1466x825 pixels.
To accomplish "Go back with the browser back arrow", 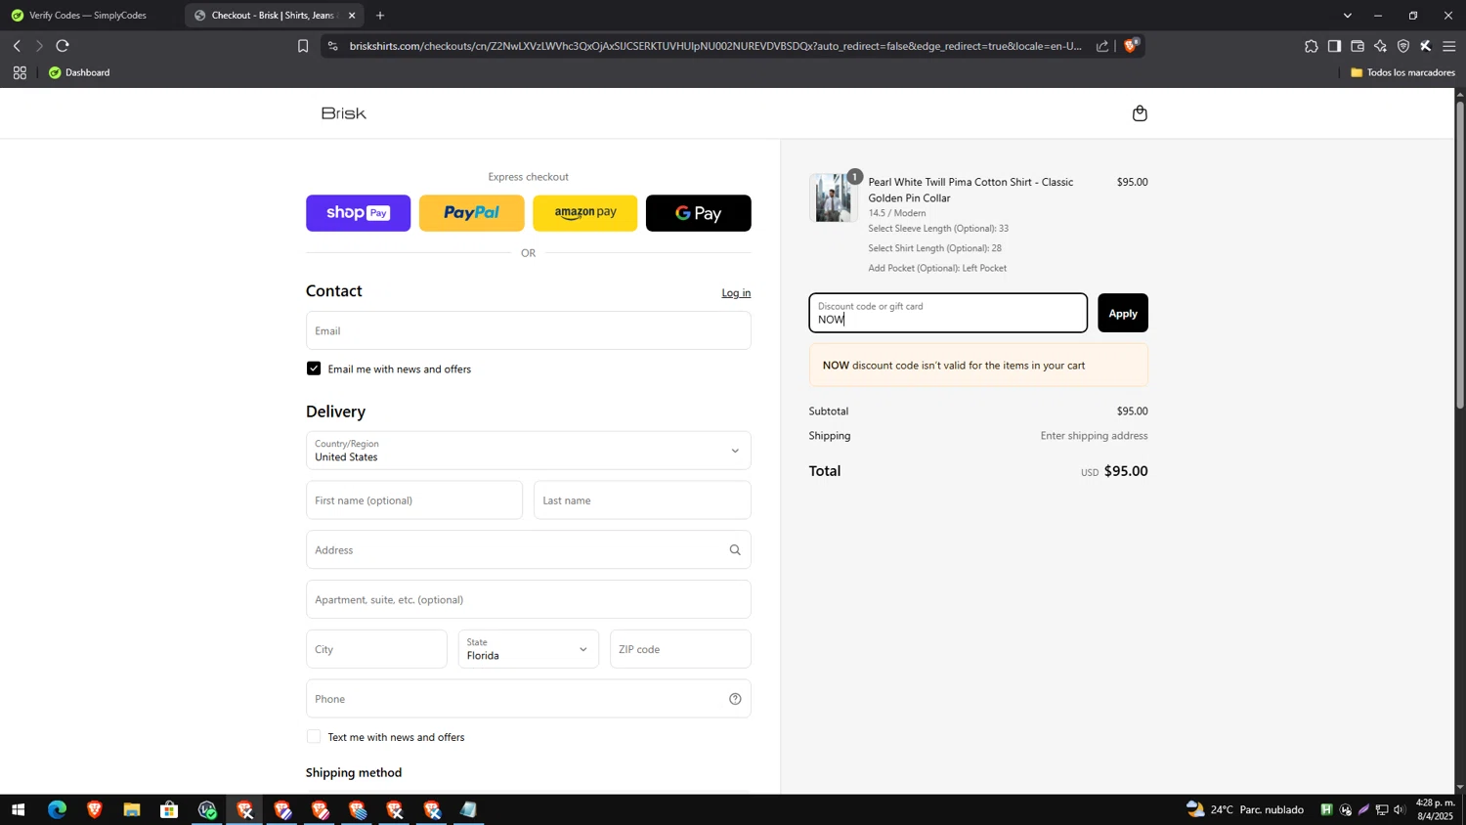I will coord(17,46).
